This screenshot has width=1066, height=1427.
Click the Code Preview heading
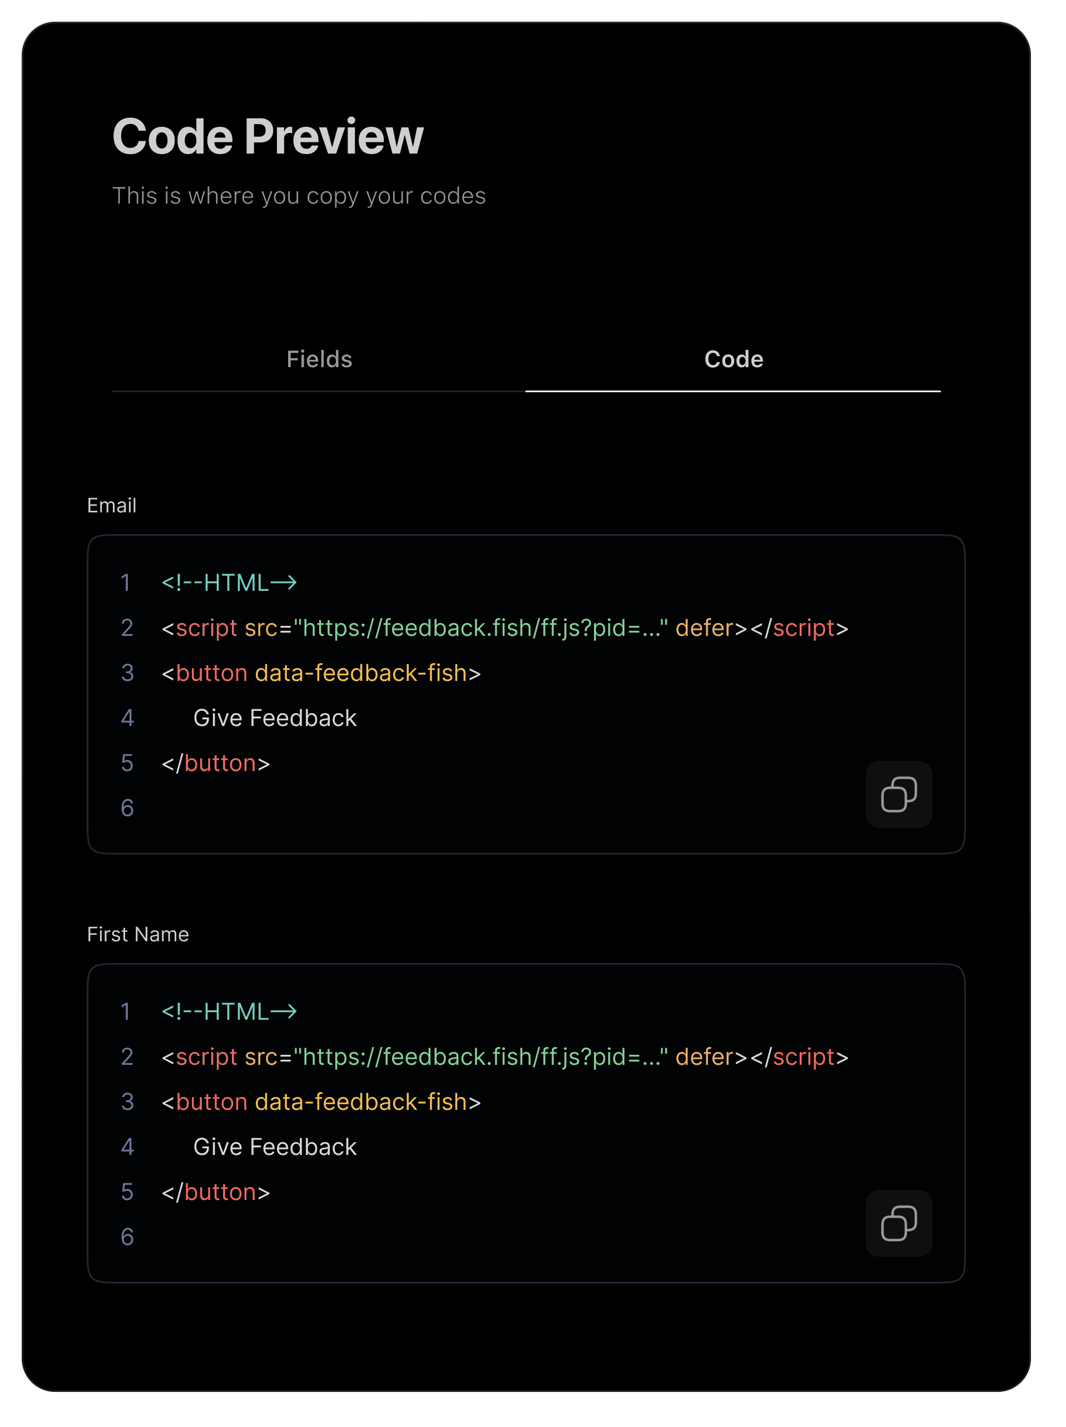(267, 136)
